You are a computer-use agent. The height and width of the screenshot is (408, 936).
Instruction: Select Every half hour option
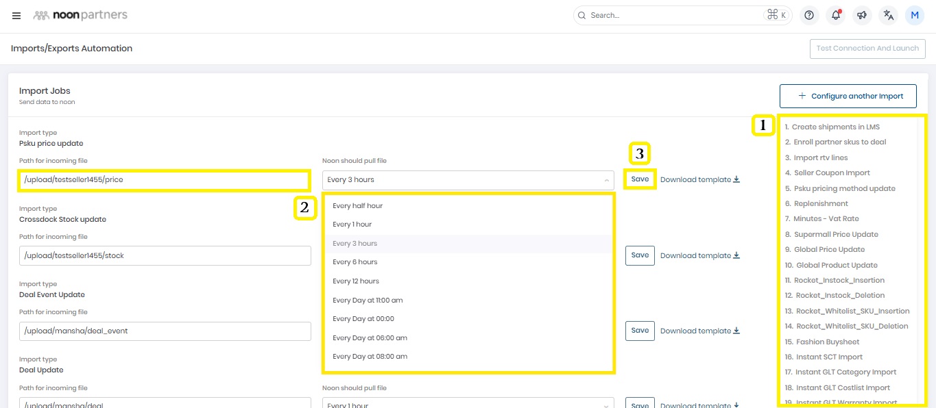coord(357,205)
